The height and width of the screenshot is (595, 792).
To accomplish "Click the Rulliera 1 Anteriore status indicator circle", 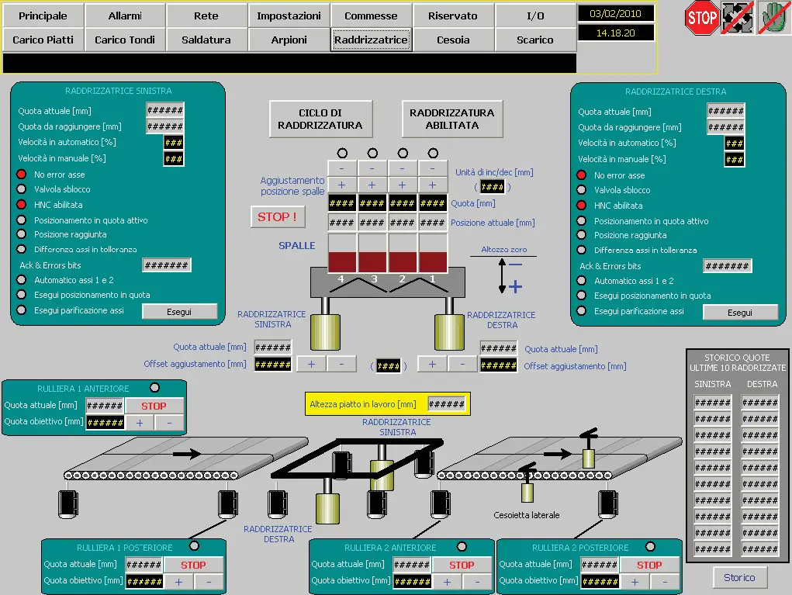I will click(x=154, y=388).
